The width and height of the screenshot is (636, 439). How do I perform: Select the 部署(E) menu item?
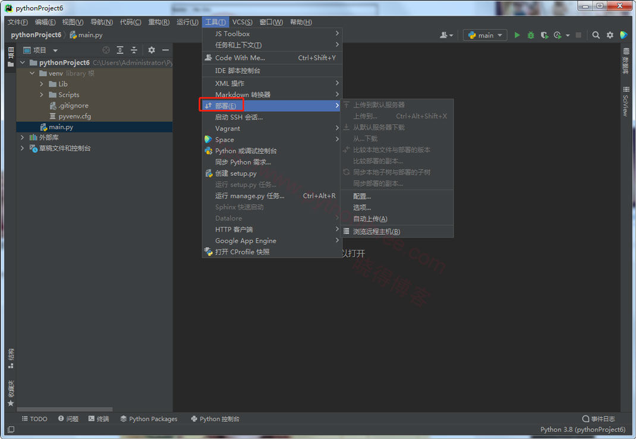[x=272, y=106]
